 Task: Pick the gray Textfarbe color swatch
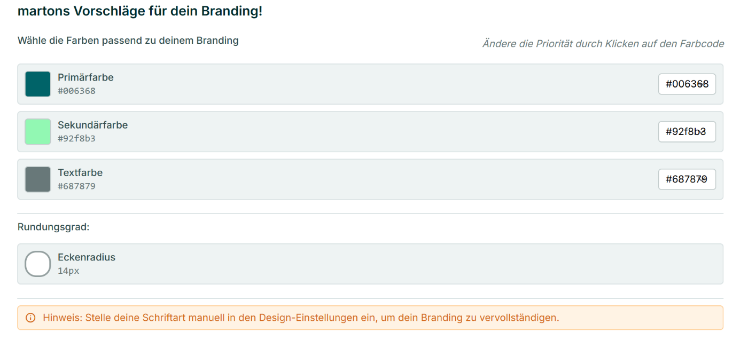pyautogui.click(x=38, y=179)
